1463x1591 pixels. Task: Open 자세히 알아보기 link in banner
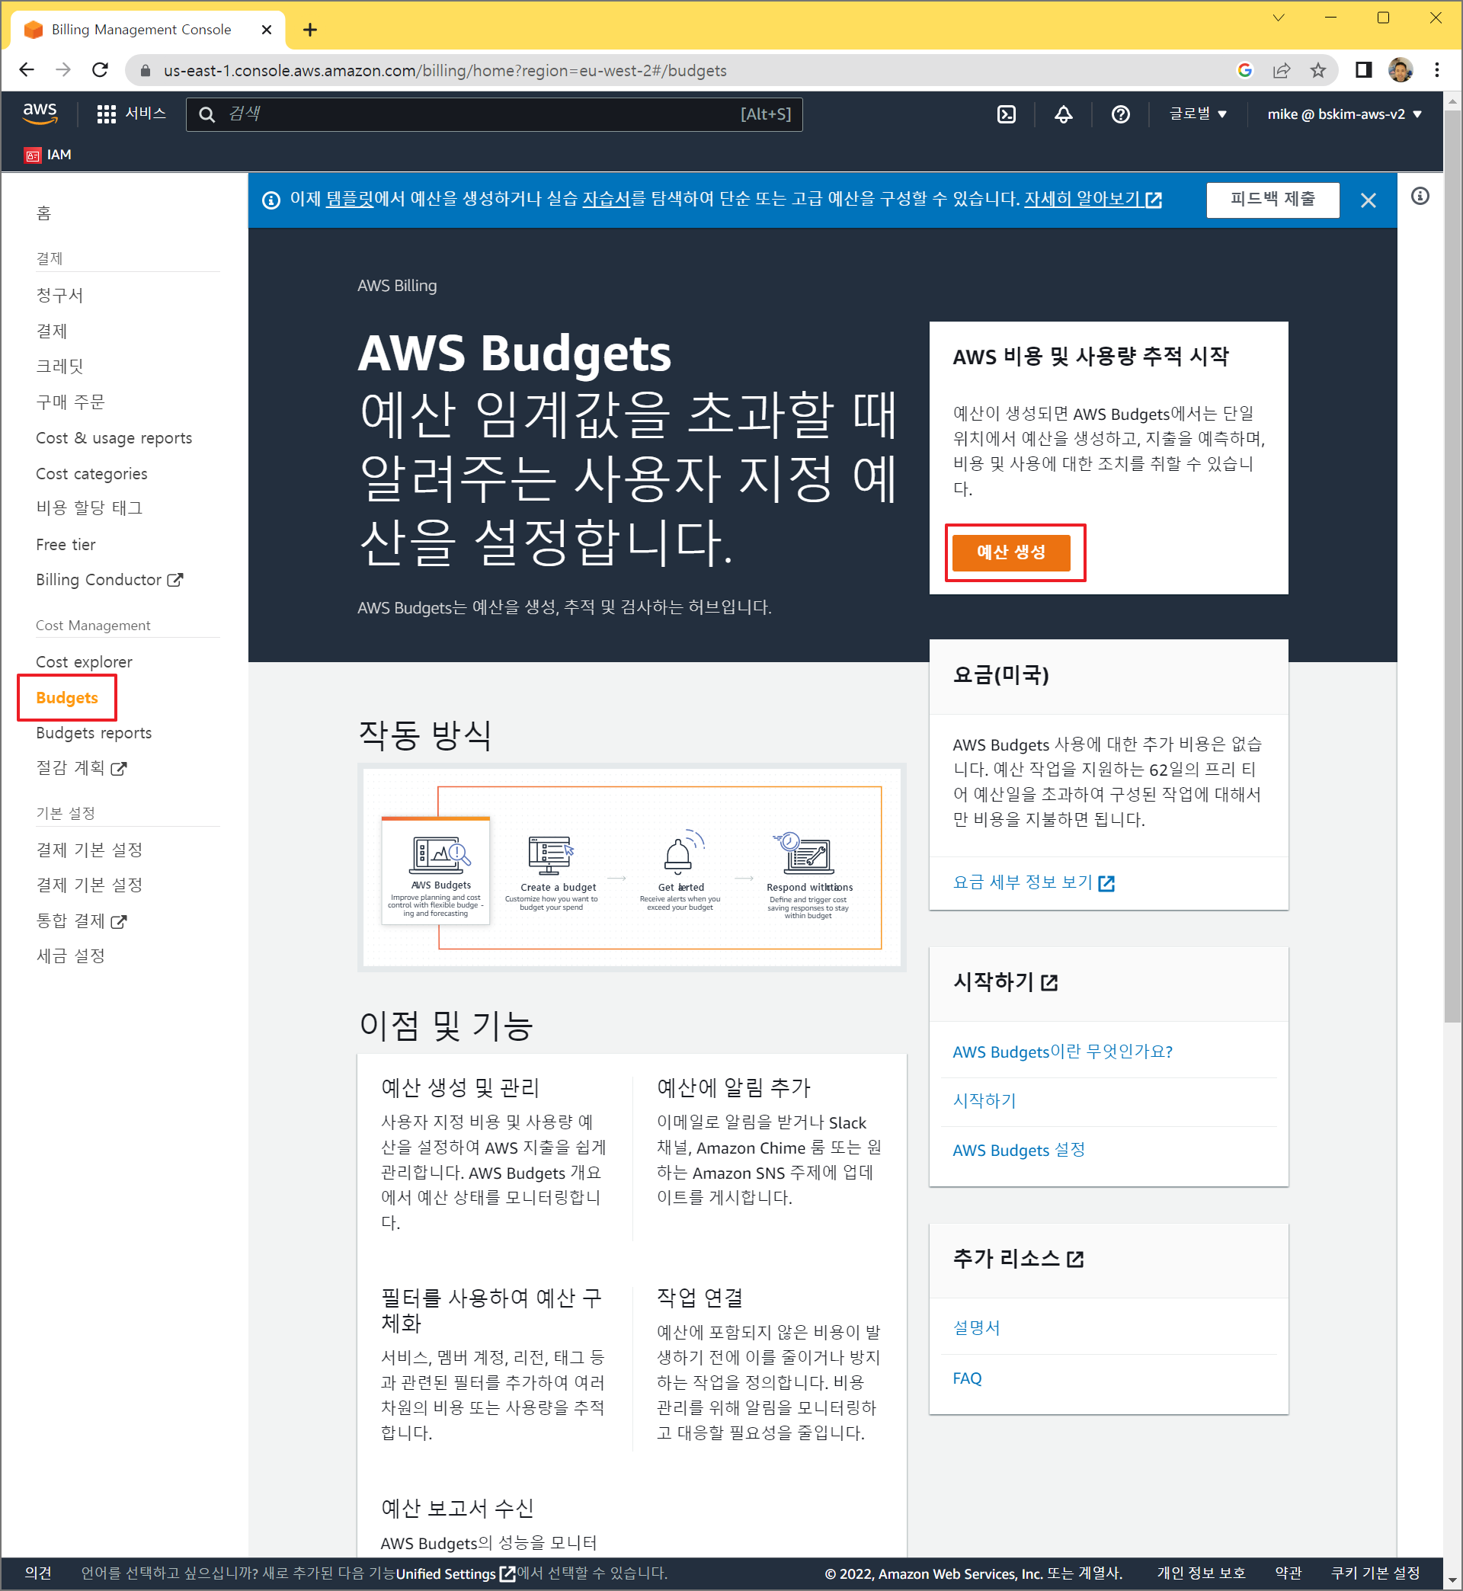(1093, 200)
